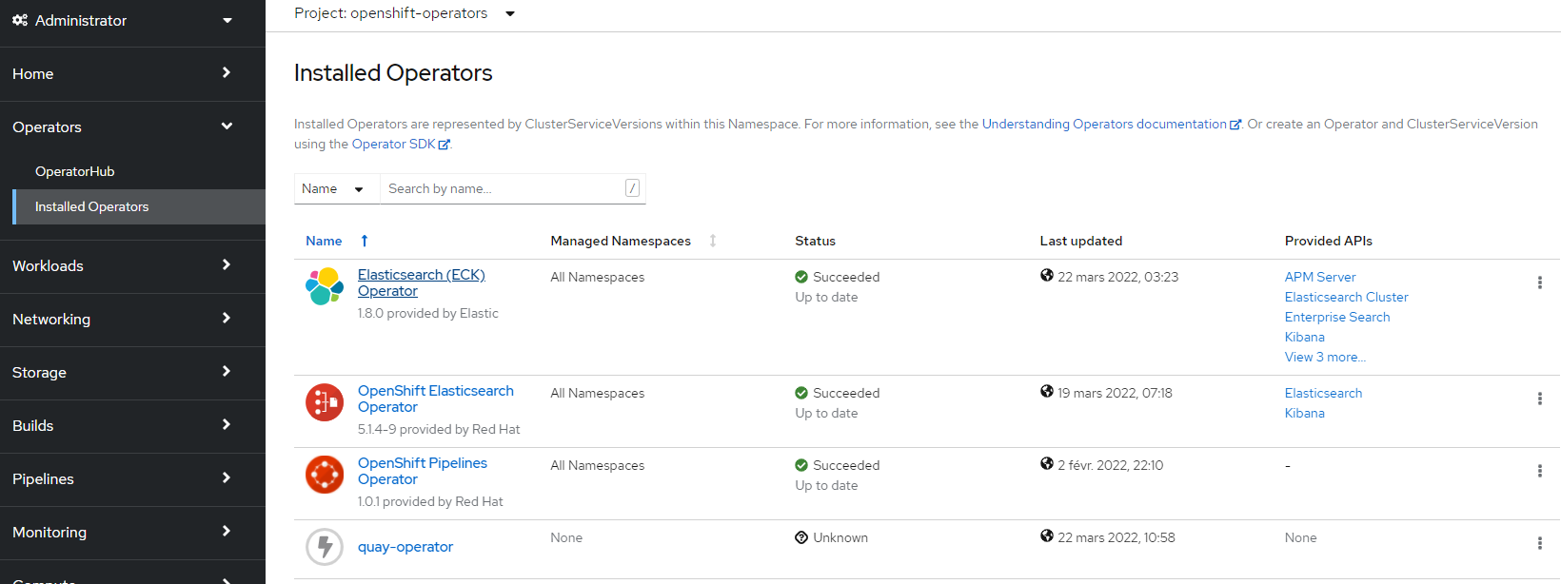Image resolution: width=1561 pixels, height=584 pixels.
Task: Click the OpenShift Elasticsearch Operator red logo
Action: (x=325, y=402)
